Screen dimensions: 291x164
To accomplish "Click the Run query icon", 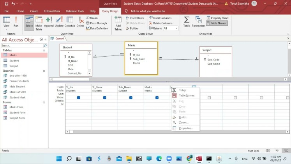I will [x=16, y=21].
